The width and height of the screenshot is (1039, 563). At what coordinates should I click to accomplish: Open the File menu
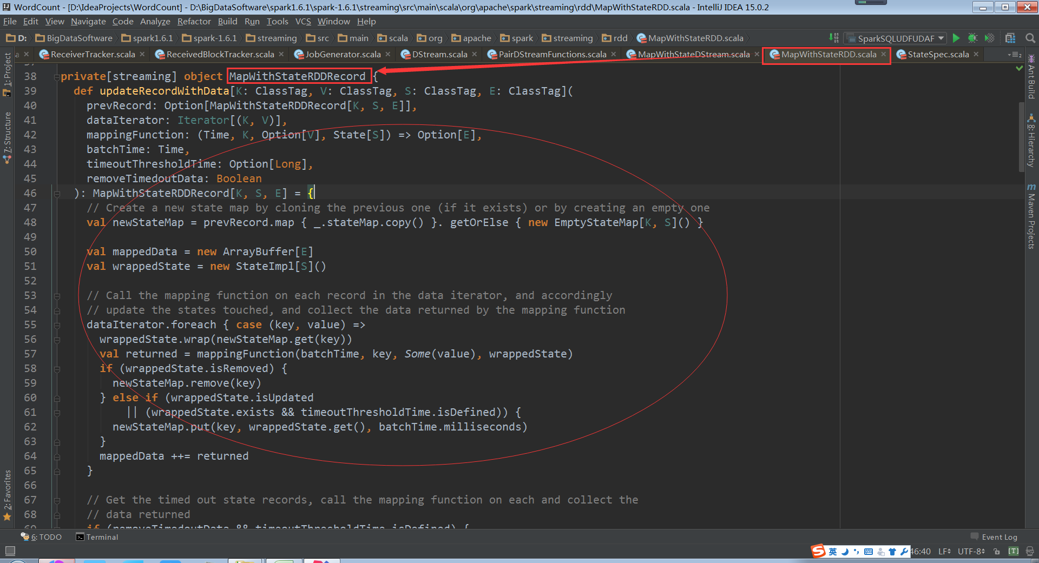[x=10, y=22]
